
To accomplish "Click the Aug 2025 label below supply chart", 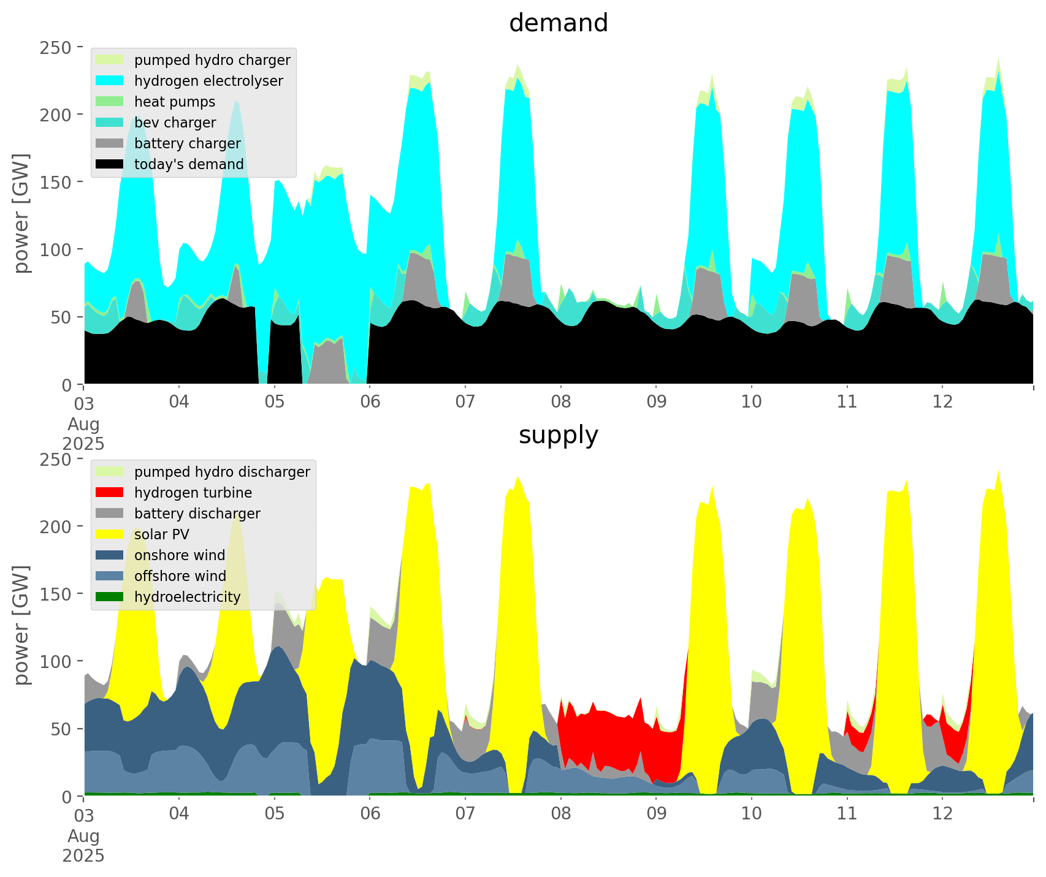I will 83,846.
